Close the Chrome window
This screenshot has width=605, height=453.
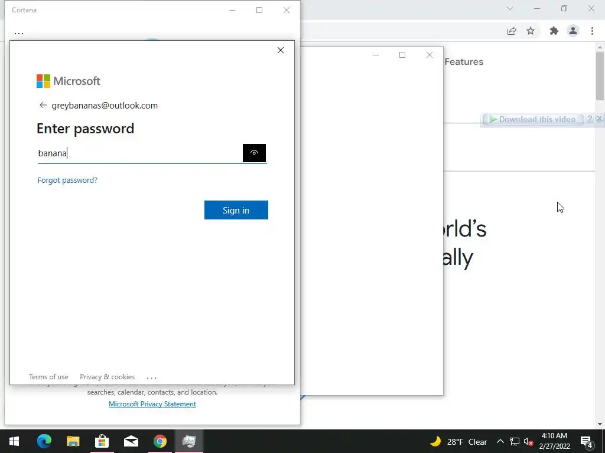point(591,8)
